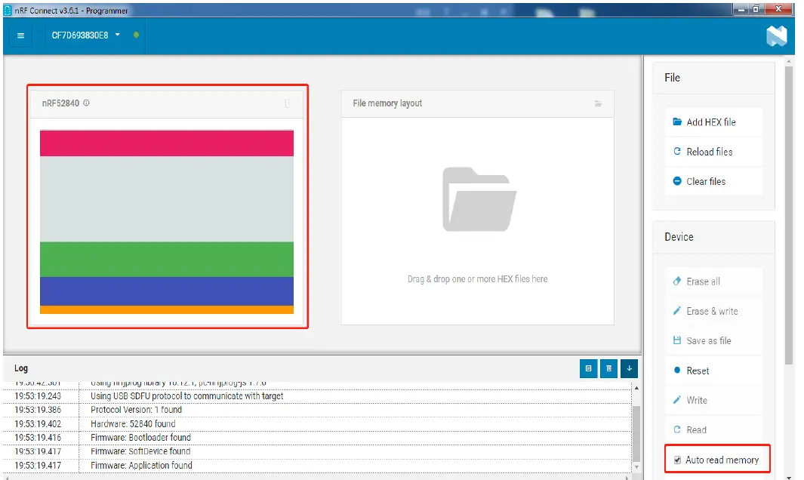Viewport: 804px width, 480px height.
Task: Click the 'Log' panel heading
Action: pyautogui.click(x=21, y=368)
